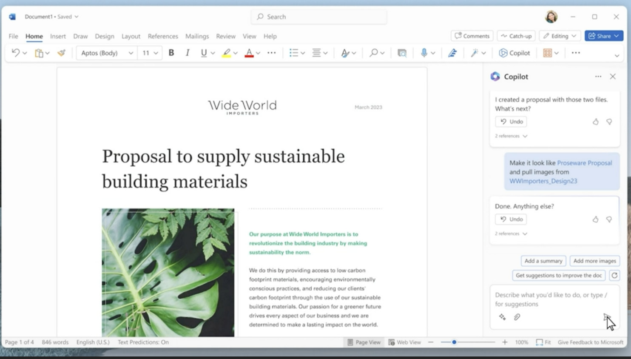The height and width of the screenshot is (359, 631).
Task: Expand the Paste options dropdown arrow
Action: tap(47, 53)
